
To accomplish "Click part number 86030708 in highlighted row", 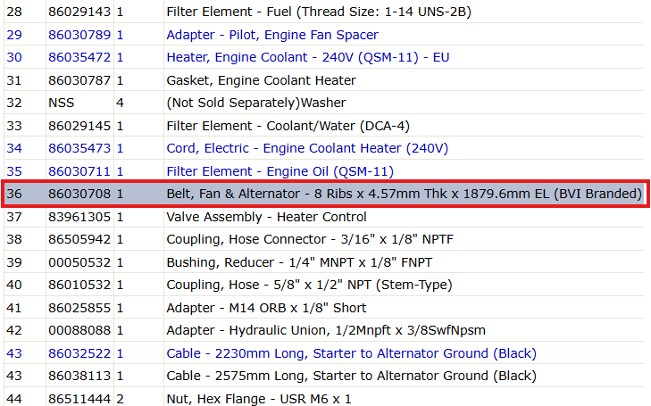I will [x=79, y=194].
